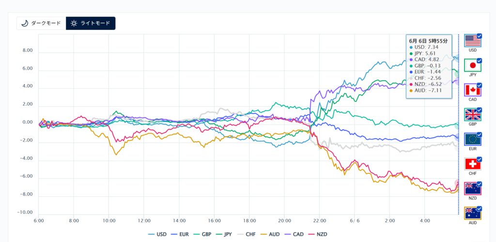This screenshot has height=242, width=496.
Task: Click the moon icon on dark mode button
Action: point(25,23)
